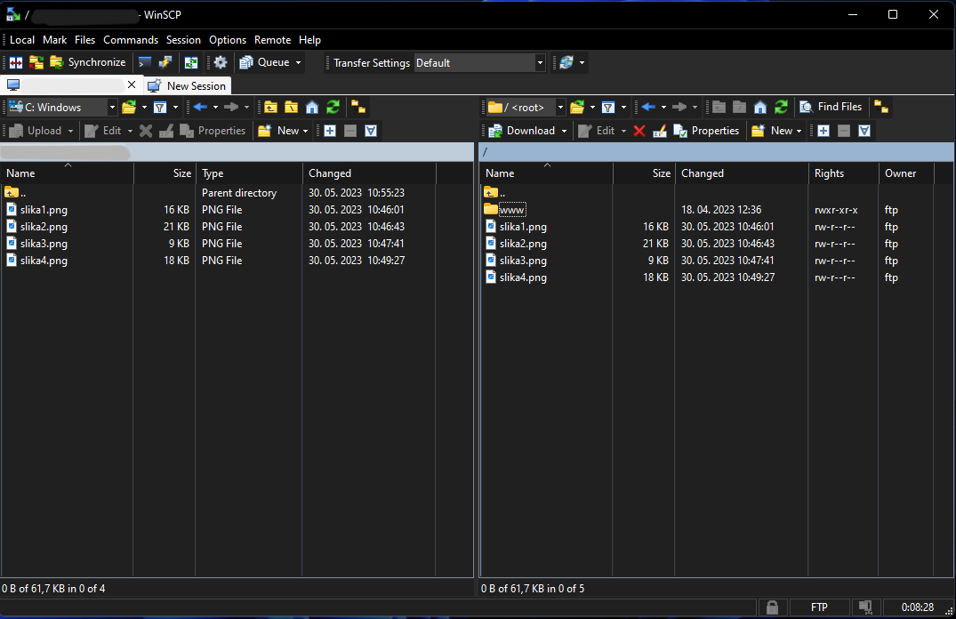This screenshot has height=619, width=956.
Task: Click the open directory icon in local panel
Action: (129, 108)
